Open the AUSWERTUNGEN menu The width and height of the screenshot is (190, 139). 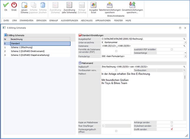click(x=70, y=21)
